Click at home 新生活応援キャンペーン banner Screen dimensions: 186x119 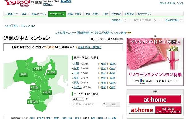coord(155,110)
